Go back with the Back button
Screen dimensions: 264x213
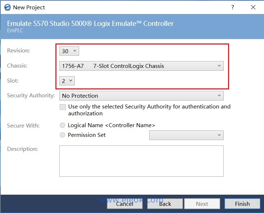coord(165,204)
